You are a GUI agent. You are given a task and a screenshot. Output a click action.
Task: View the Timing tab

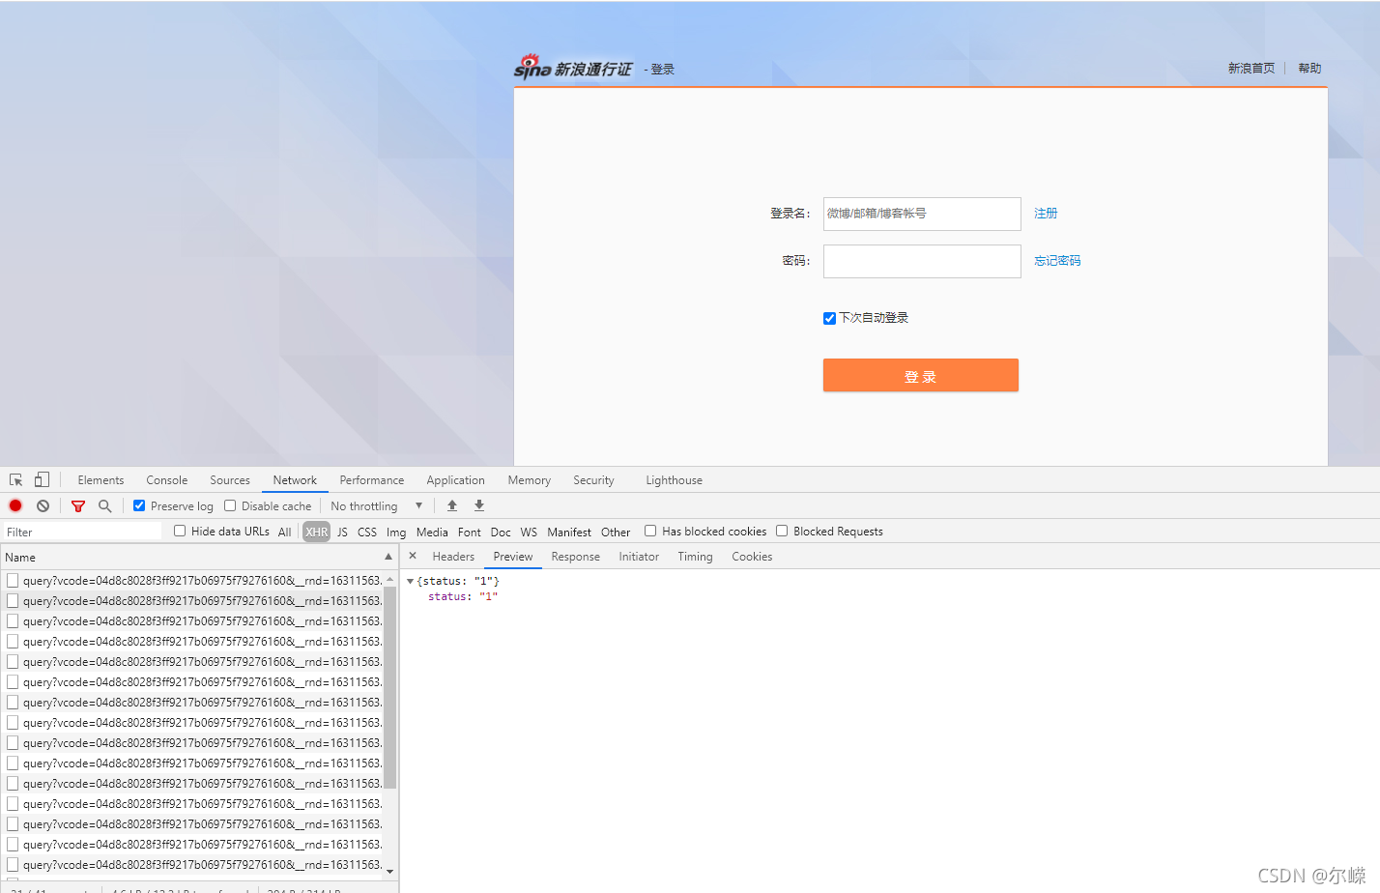click(x=695, y=557)
